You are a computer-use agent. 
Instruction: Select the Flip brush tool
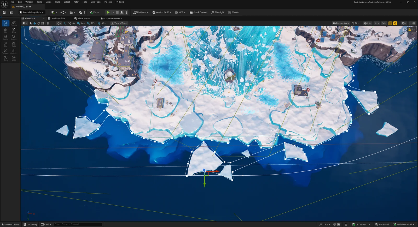tap(6, 44)
